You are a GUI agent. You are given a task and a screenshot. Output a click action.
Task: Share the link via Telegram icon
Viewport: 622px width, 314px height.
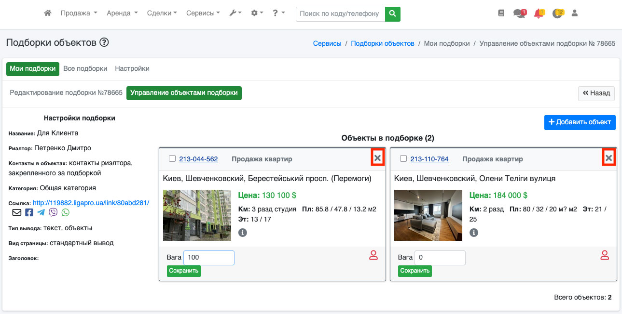click(x=41, y=212)
